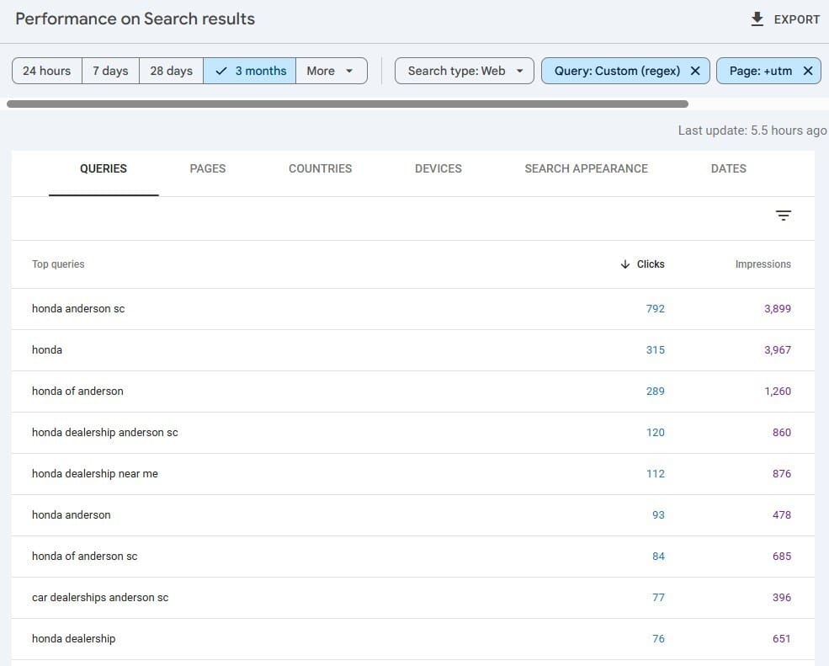Click the 84 clicks value
The width and height of the screenshot is (829, 666).
tap(658, 557)
